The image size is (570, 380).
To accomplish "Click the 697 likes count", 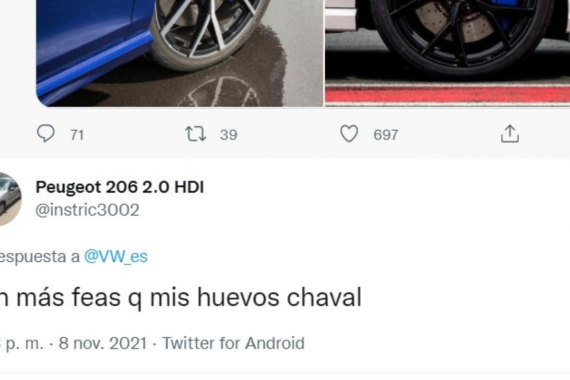I will (386, 135).
